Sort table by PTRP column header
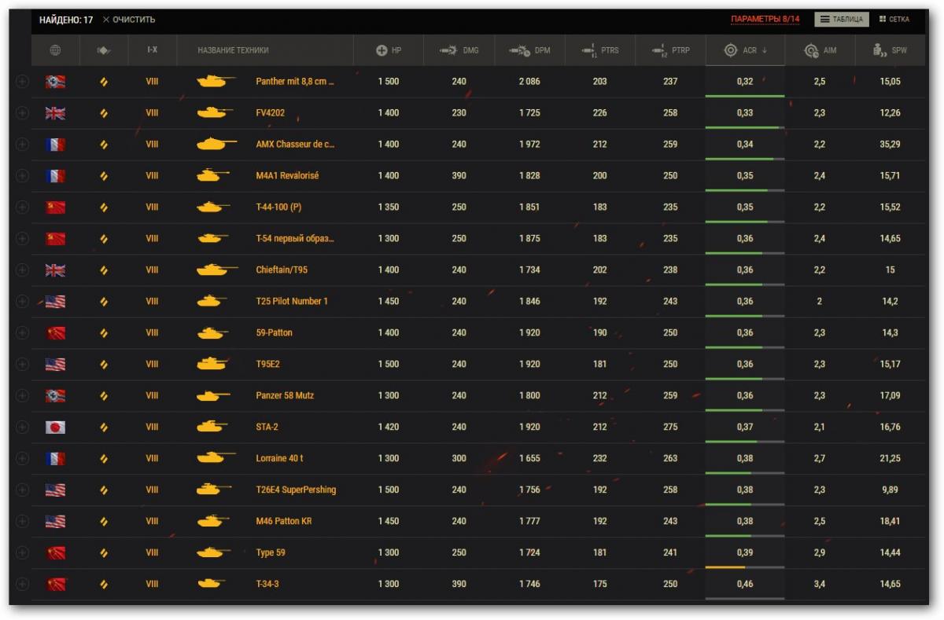 (671, 50)
